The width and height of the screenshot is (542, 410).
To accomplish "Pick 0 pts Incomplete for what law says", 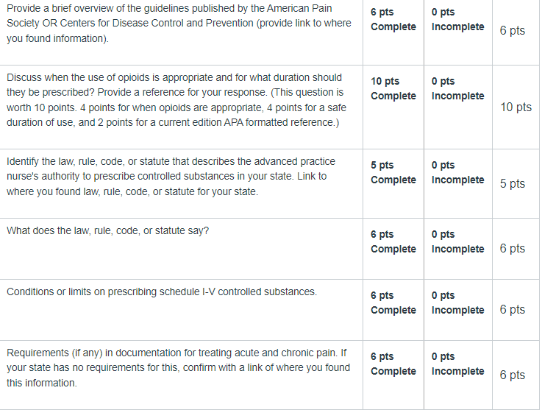I will coord(457,241).
